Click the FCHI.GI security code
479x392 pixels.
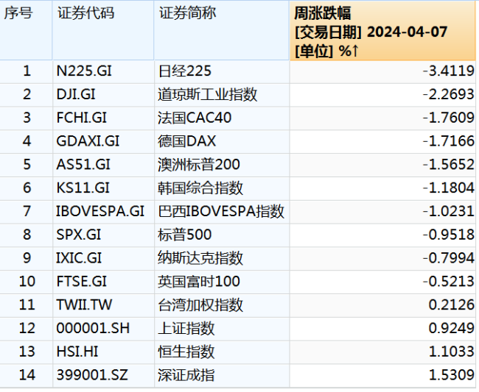[81, 118]
